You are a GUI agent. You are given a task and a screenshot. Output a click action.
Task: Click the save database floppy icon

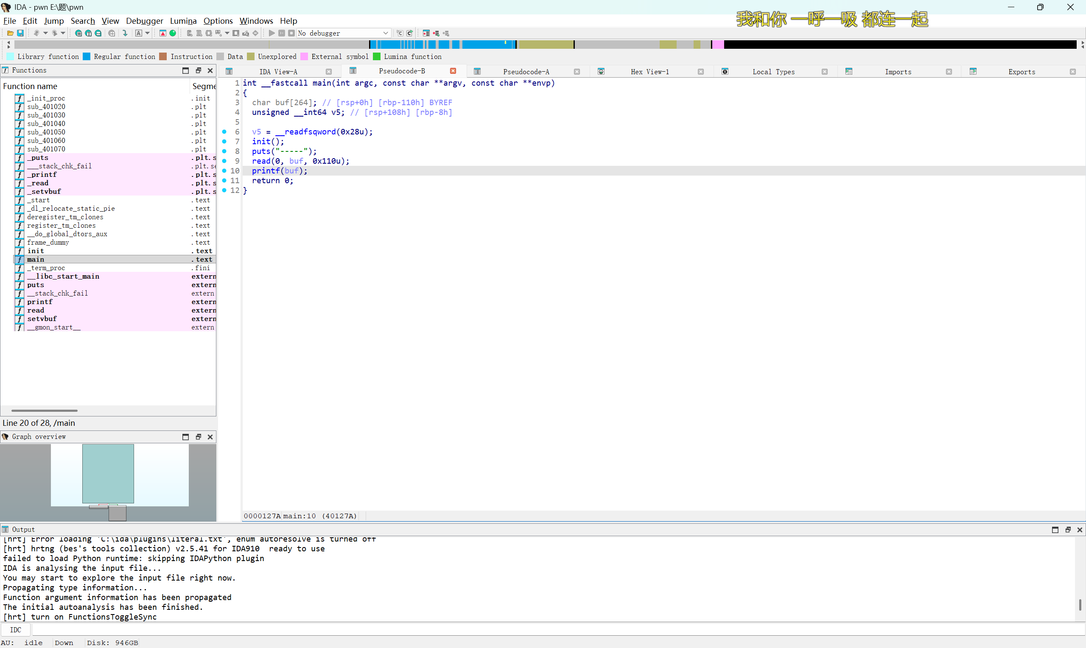coord(20,33)
